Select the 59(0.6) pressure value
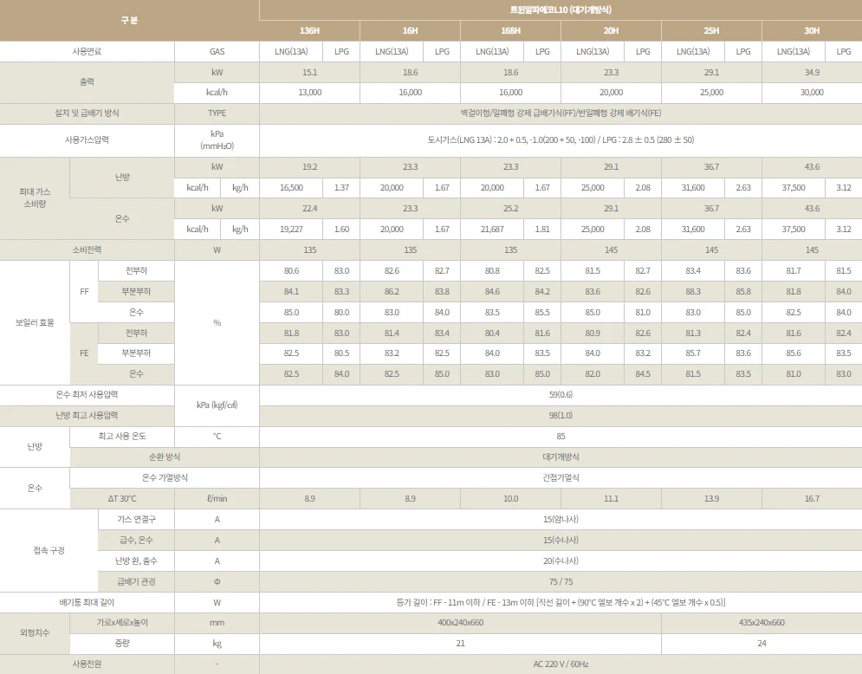 coord(561,395)
